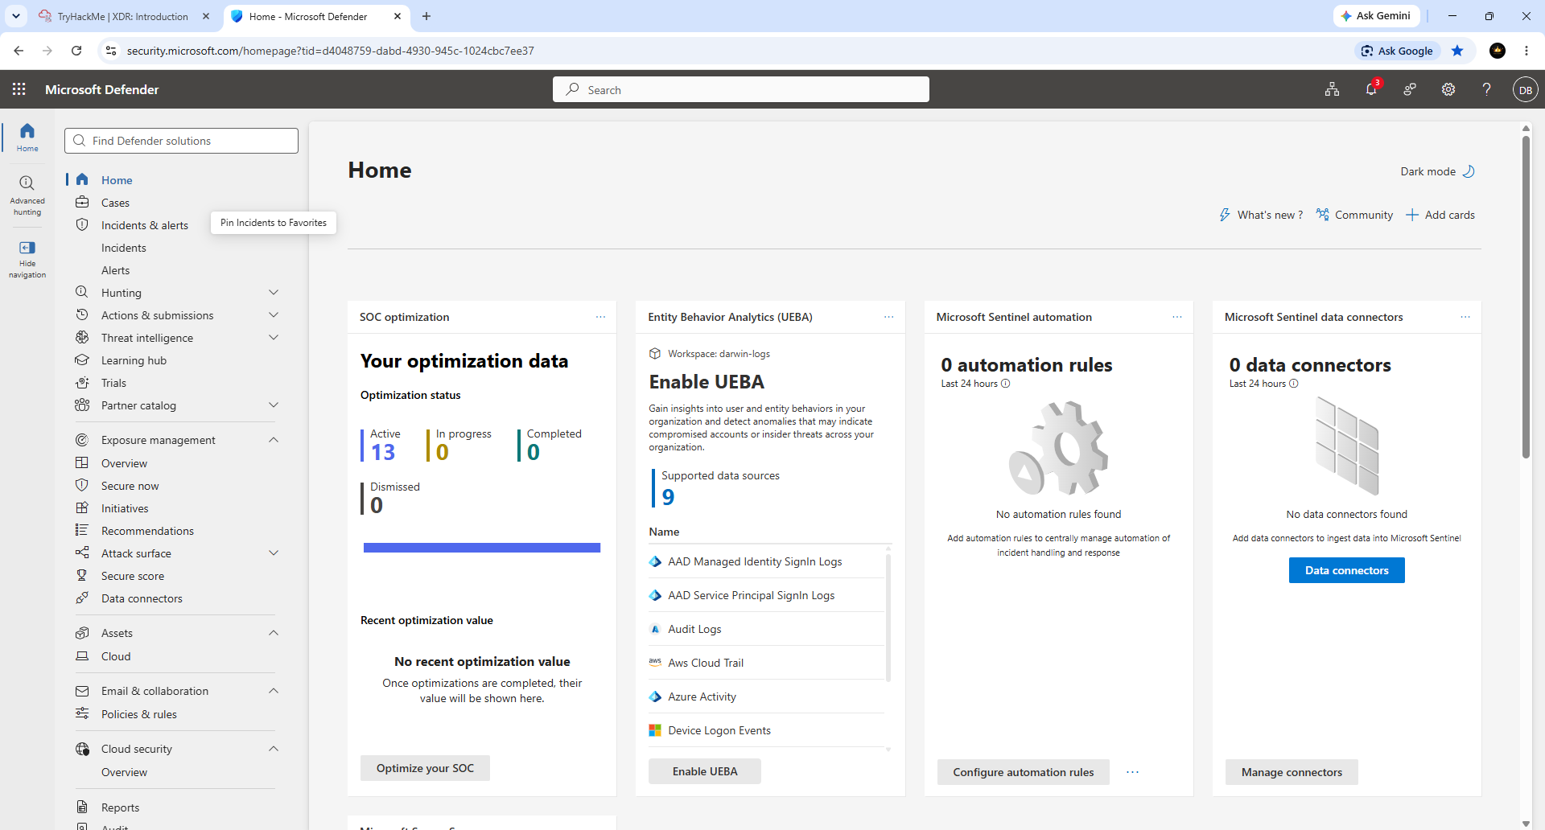This screenshot has height=830, width=1545.
Task: Open What's new link
Action: tap(1261, 215)
